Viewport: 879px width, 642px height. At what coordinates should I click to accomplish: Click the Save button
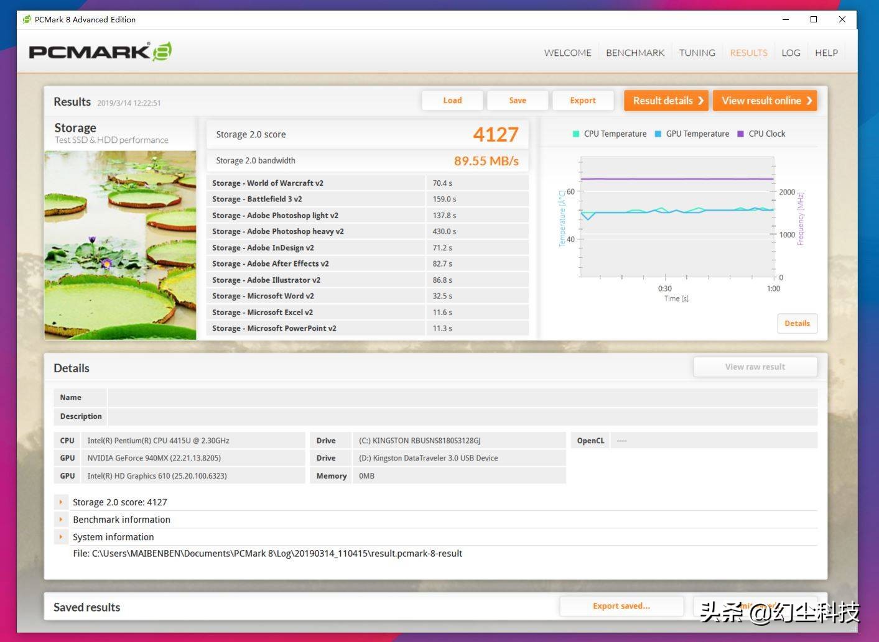click(518, 101)
